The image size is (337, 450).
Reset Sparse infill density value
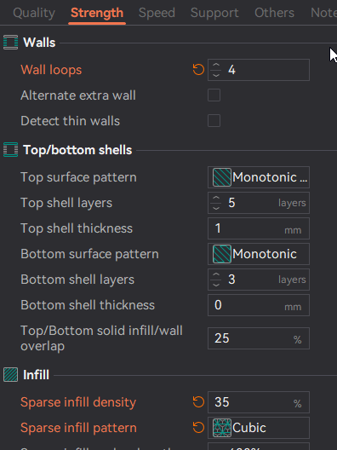coord(198,401)
